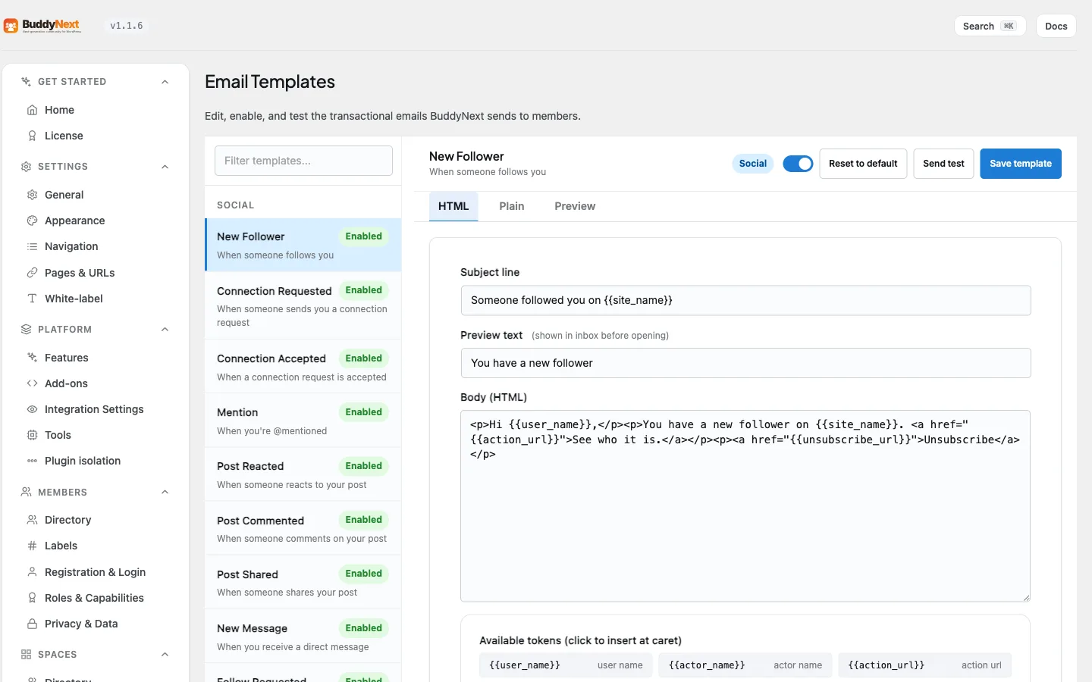Image resolution: width=1092 pixels, height=682 pixels.
Task: Select the Connection Accepted template
Action: pos(303,367)
